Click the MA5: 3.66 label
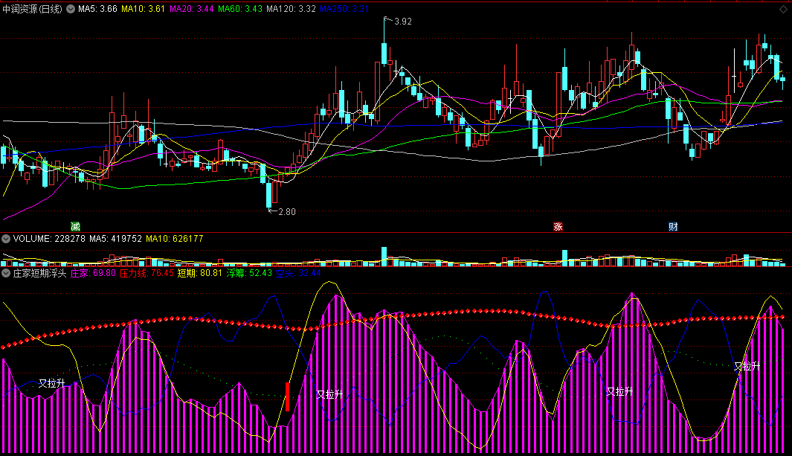Viewport: 792px width, 456px height. (97, 9)
